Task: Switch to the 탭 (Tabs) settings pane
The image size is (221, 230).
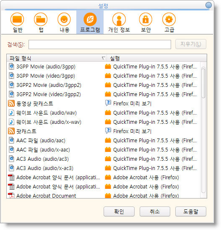Action: pyautogui.click(x=41, y=22)
